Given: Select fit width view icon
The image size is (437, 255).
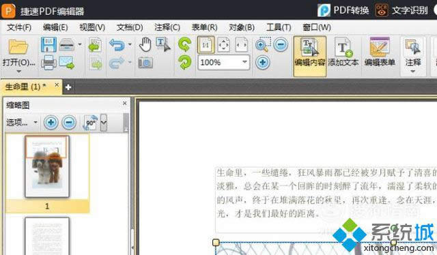Looking at the screenshot, I should click(x=241, y=44).
